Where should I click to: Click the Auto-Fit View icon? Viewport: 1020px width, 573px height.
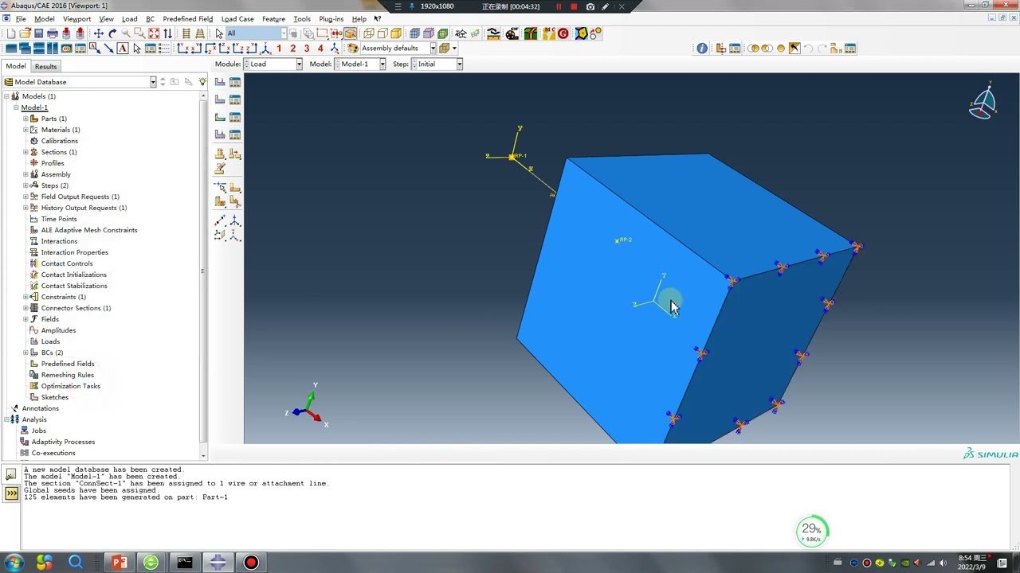[154, 33]
